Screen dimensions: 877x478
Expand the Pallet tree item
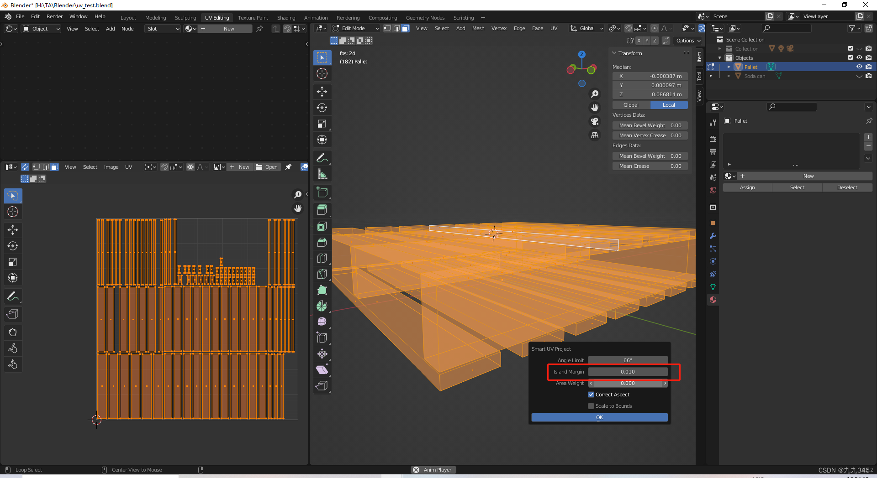coord(729,67)
